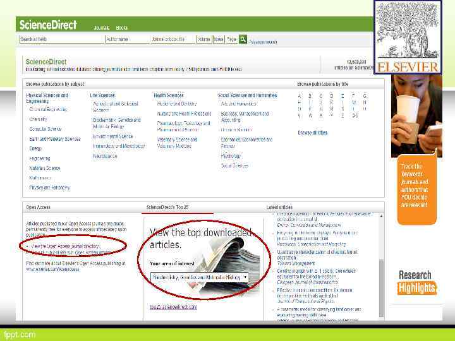Open the Books menu item
This screenshot has width=455, height=341.
click(x=121, y=28)
